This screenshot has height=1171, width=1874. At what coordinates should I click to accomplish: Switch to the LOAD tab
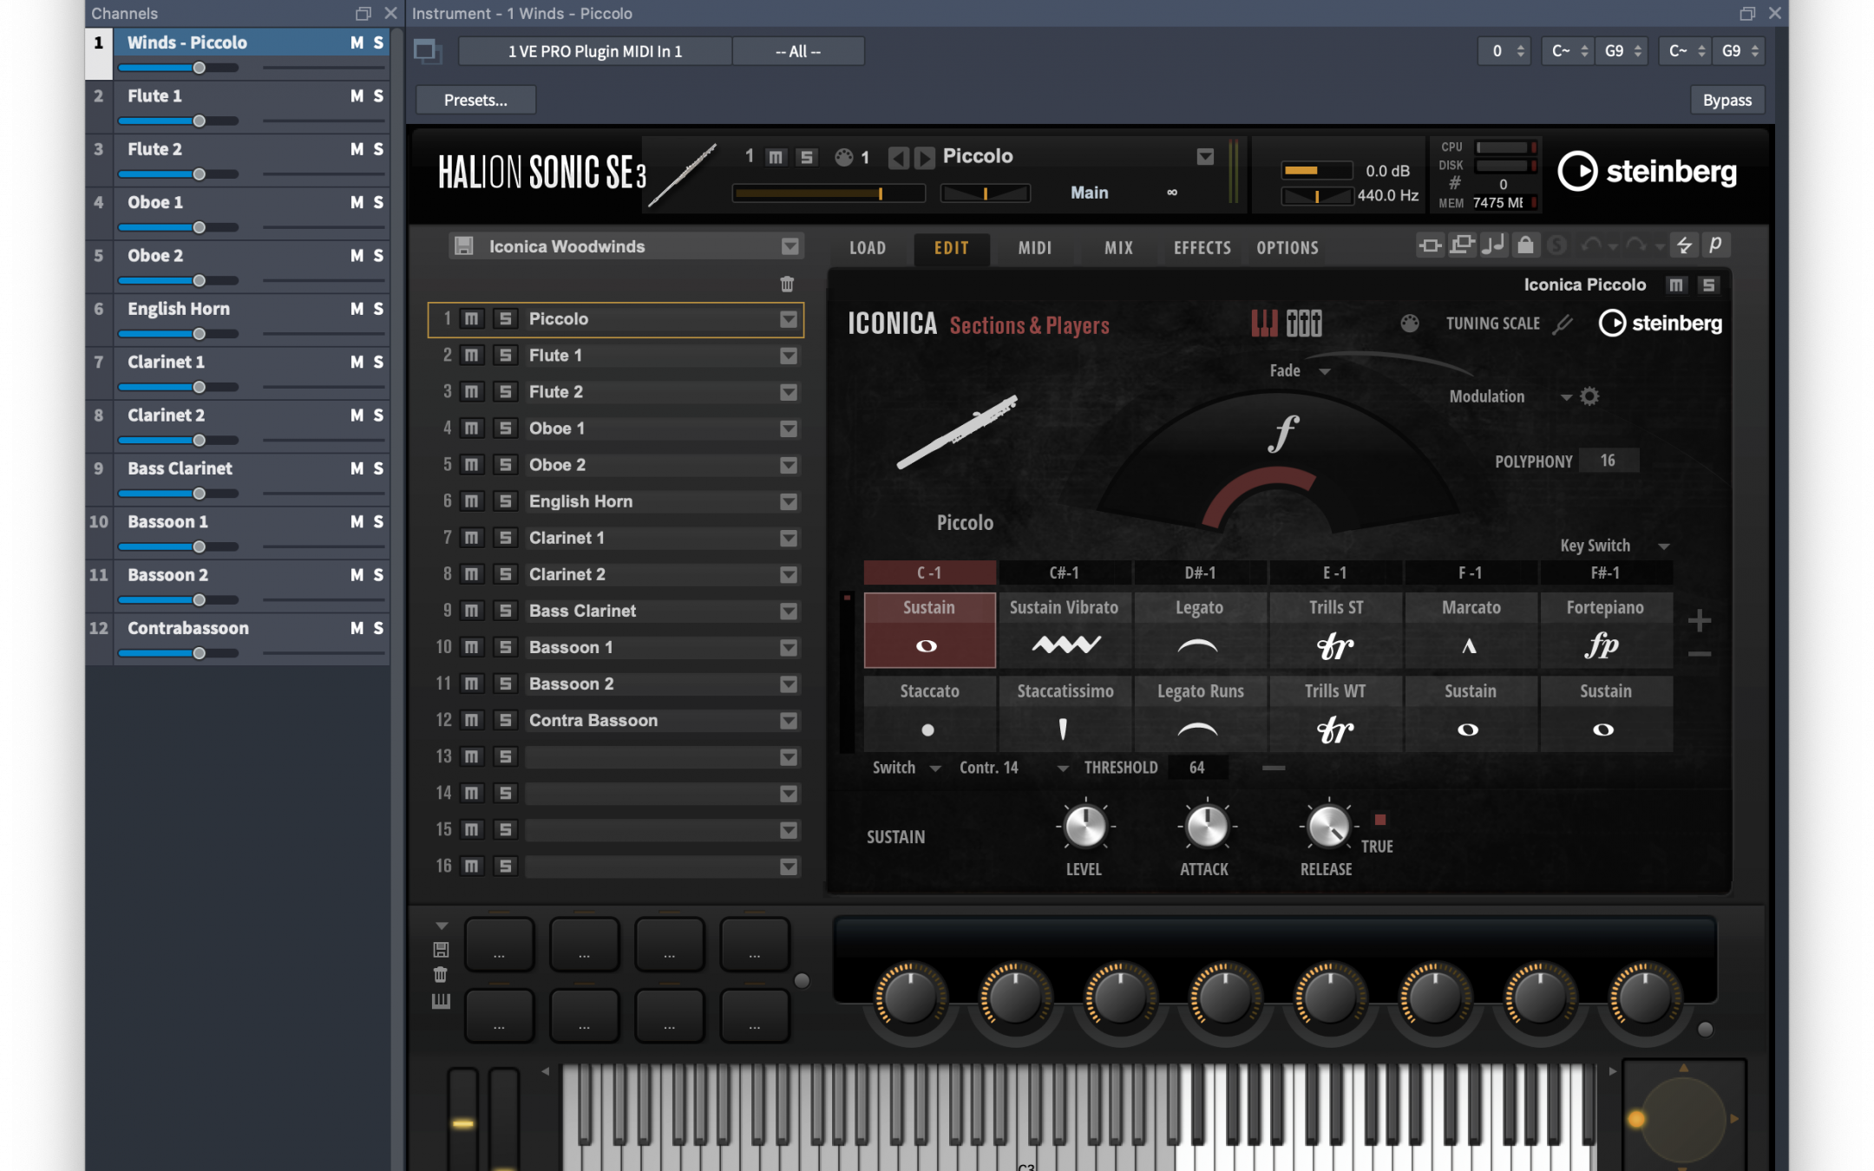pos(868,248)
